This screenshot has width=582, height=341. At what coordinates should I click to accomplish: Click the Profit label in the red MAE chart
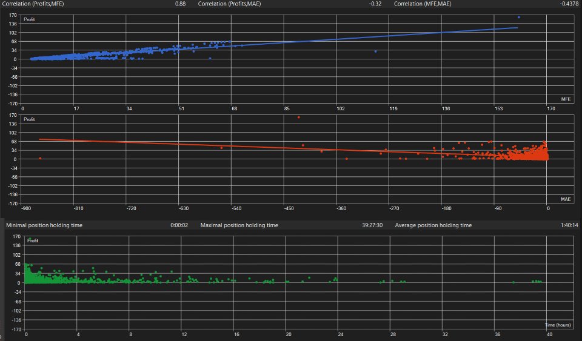29,119
